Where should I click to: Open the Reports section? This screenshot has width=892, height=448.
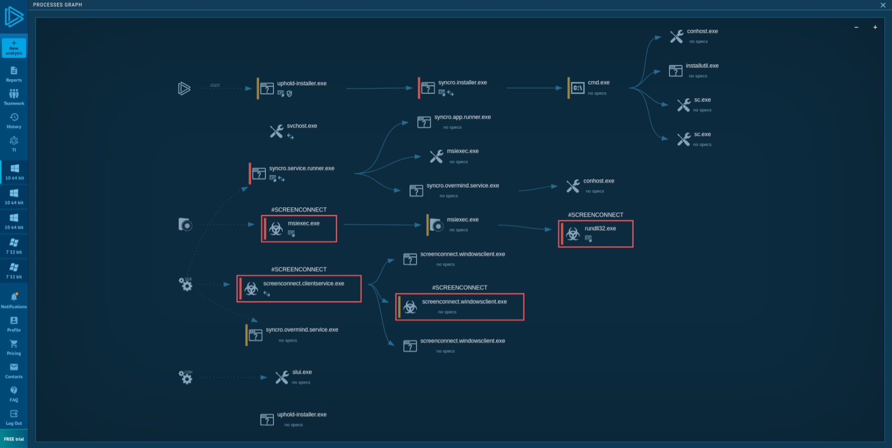click(x=14, y=74)
